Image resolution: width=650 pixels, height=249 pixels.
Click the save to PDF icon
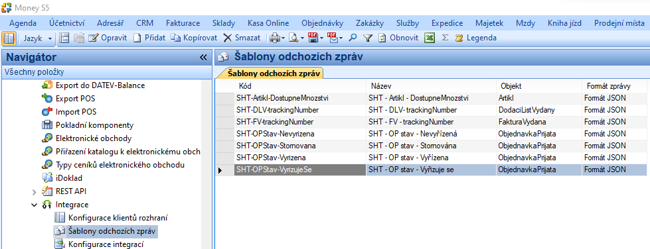[x=313, y=38]
